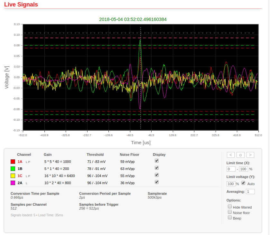The image size is (270, 235).
Task: Toggle Display checkbox for channel 1C
Action: (157, 175)
